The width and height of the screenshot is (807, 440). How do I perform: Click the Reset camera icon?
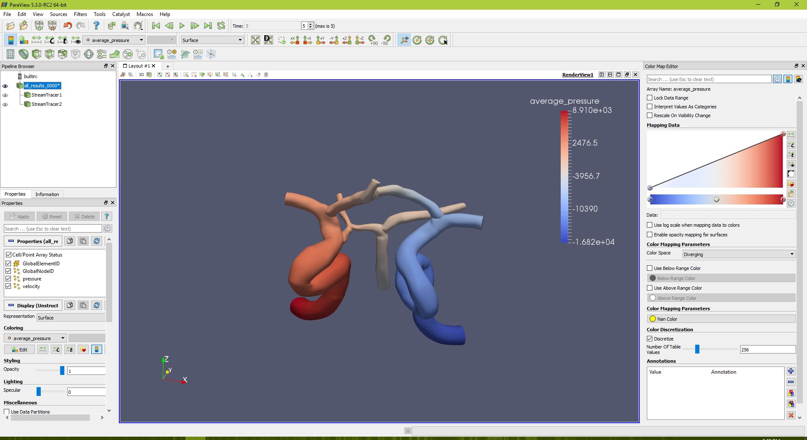(x=255, y=40)
